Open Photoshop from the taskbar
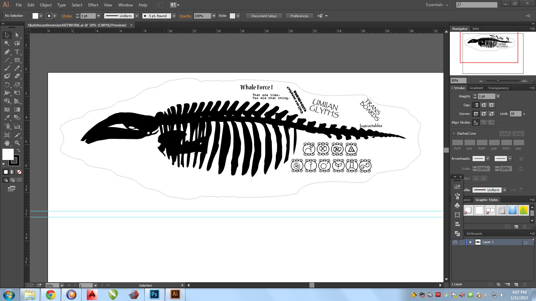This screenshot has width=536, height=301. click(x=154, y=294)
